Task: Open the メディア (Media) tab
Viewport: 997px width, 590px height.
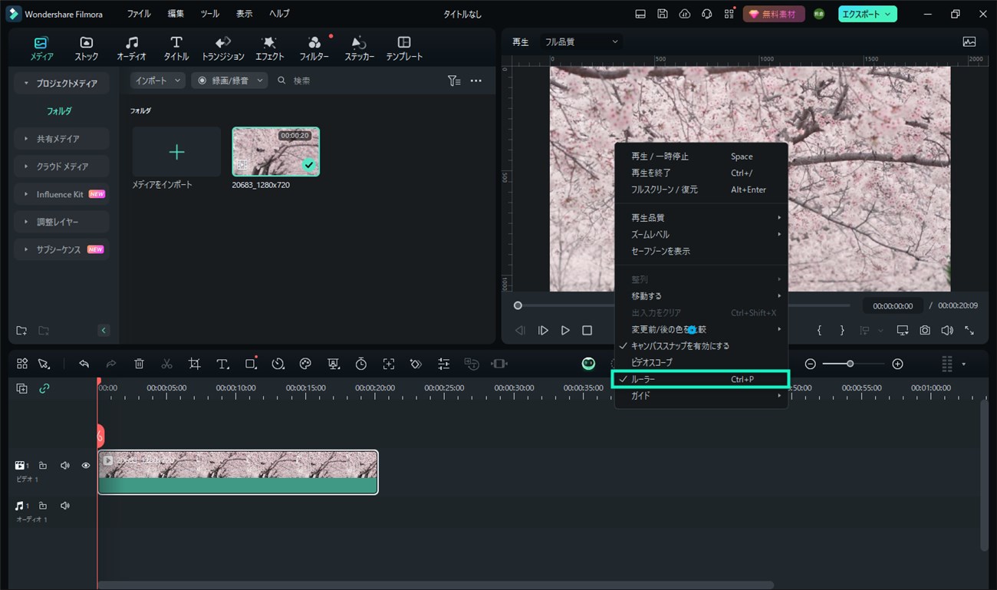Action: pos(41,48)
